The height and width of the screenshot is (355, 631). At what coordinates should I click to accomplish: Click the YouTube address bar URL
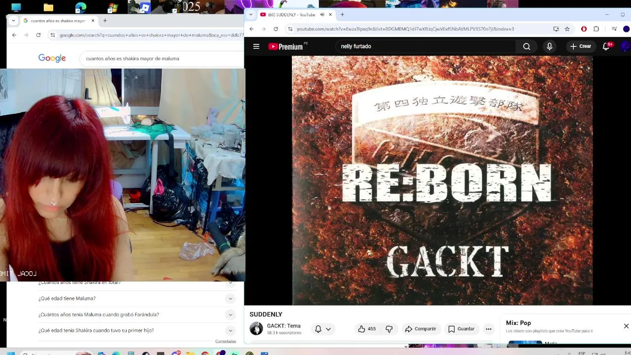[405, 29]
